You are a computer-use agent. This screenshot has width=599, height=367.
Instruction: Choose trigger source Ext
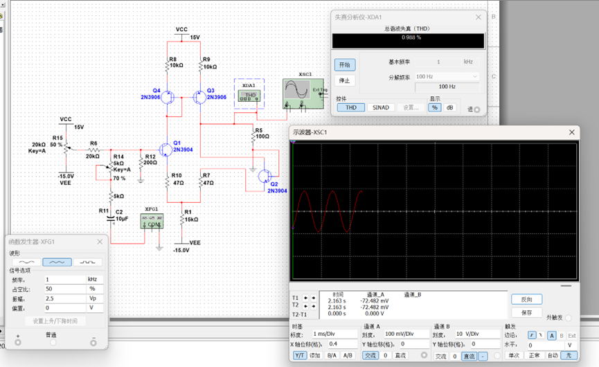coord(571,336)
